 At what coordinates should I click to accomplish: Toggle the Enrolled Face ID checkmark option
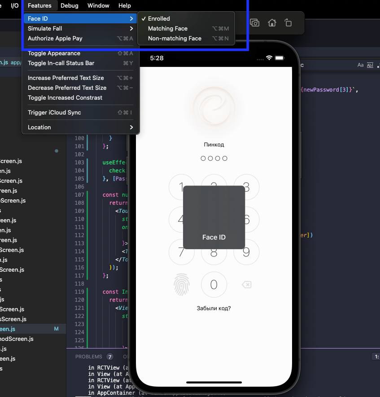click(159, 18)
